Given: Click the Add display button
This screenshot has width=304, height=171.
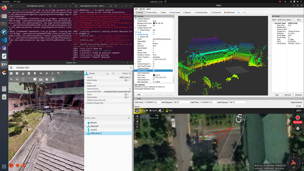Looking at the screenshot, I should point(139,94).
